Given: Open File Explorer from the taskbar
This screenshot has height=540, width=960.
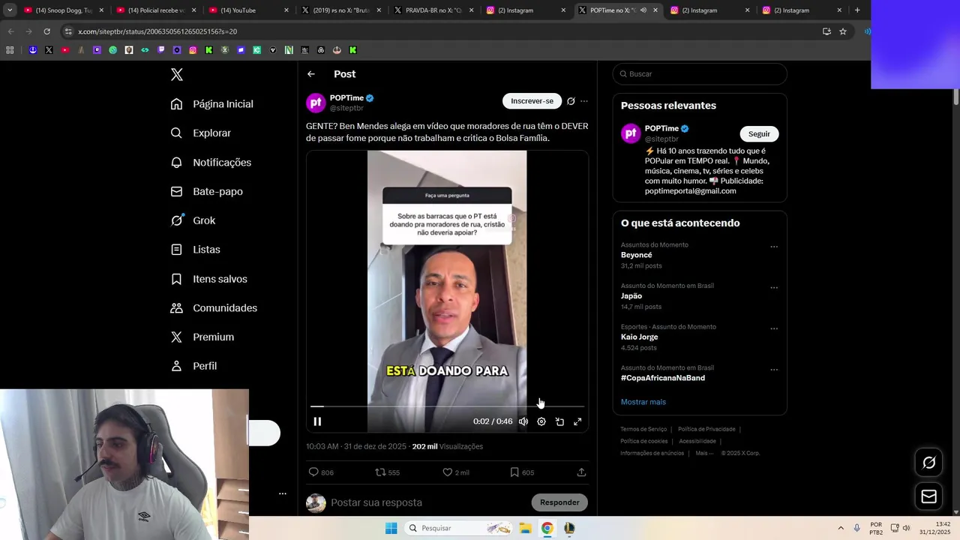Looking at the screenshot, I should click(x=525, y=528).
